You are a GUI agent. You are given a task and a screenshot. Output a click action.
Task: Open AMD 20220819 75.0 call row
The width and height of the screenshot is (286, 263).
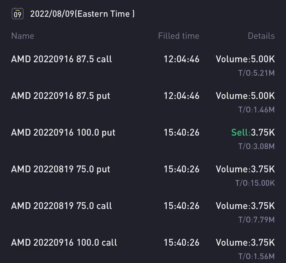click(x=143, y=213)
